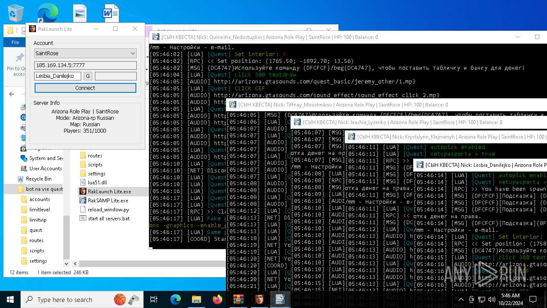Click the Type here to search box
The height and width of the screenshot is (308, 547).
pos(82,299)
